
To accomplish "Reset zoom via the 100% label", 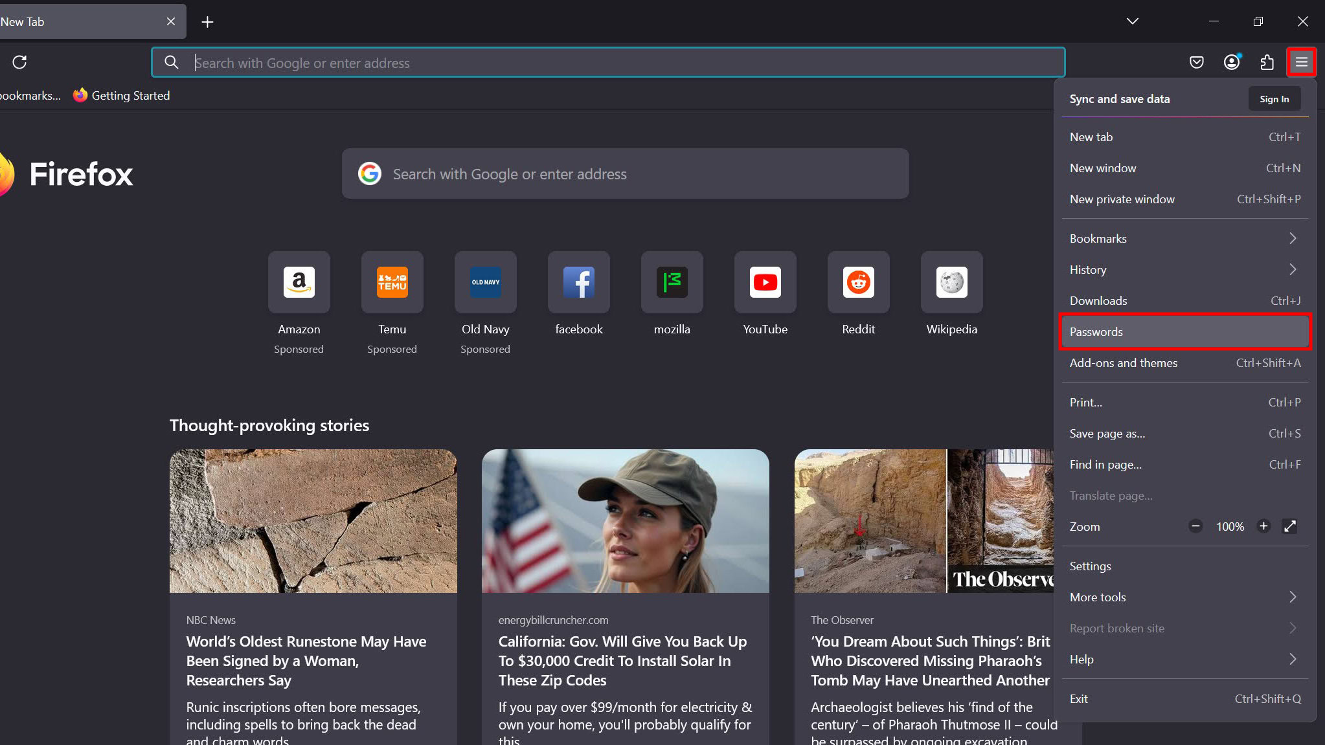I will [x=1229, y=527].
